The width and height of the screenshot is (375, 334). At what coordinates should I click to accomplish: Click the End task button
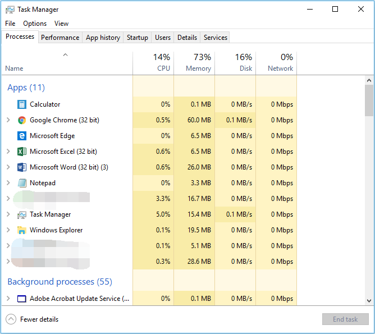coord(345,319)
